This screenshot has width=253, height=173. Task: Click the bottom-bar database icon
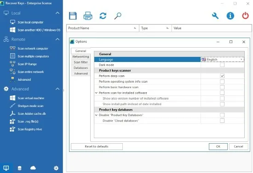[19, 168]
